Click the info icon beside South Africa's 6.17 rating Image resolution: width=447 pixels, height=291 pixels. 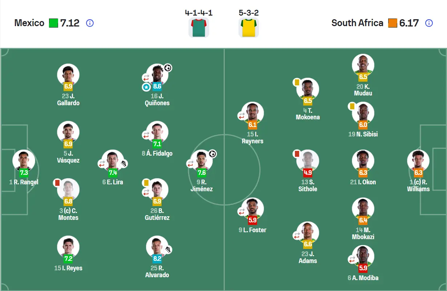[429, 23]
